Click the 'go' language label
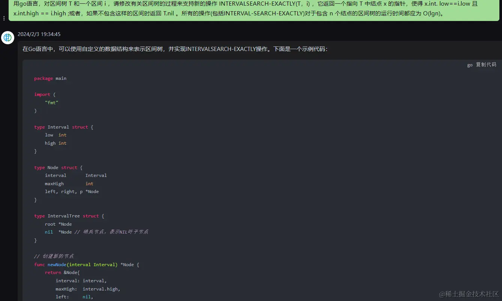This screenshot has height=301, width=502. pyautogui.click(x=470, y=65)
